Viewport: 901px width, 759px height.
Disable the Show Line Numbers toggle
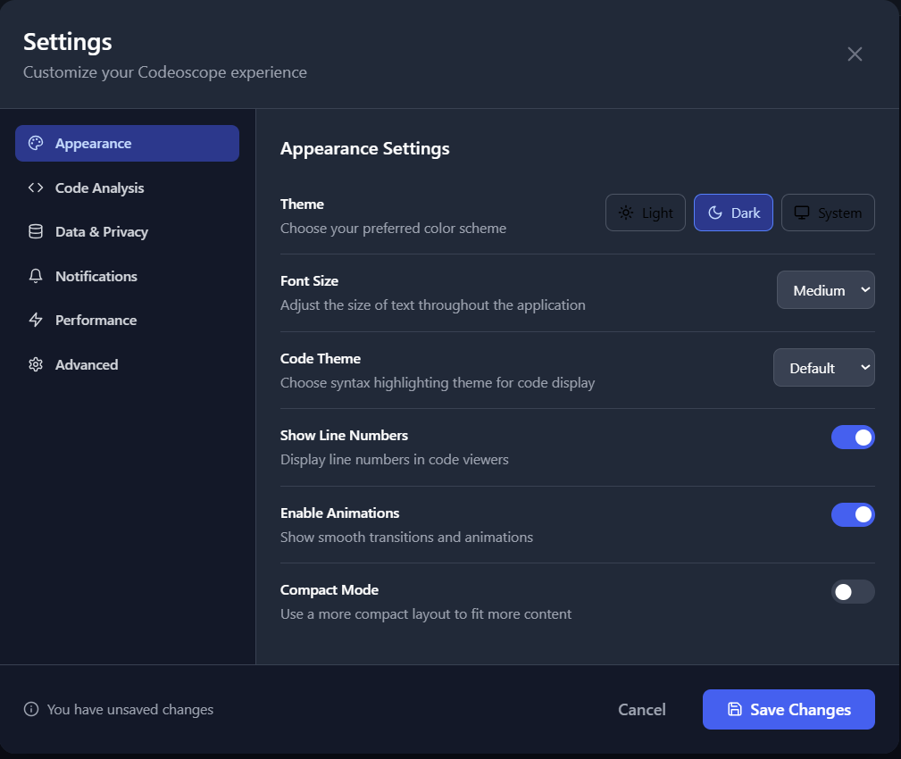coord(853,437)
